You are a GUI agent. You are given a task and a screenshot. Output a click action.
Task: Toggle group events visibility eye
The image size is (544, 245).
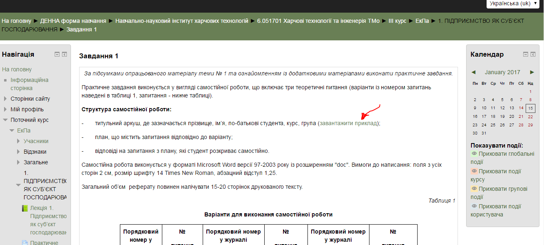(474, 189)
